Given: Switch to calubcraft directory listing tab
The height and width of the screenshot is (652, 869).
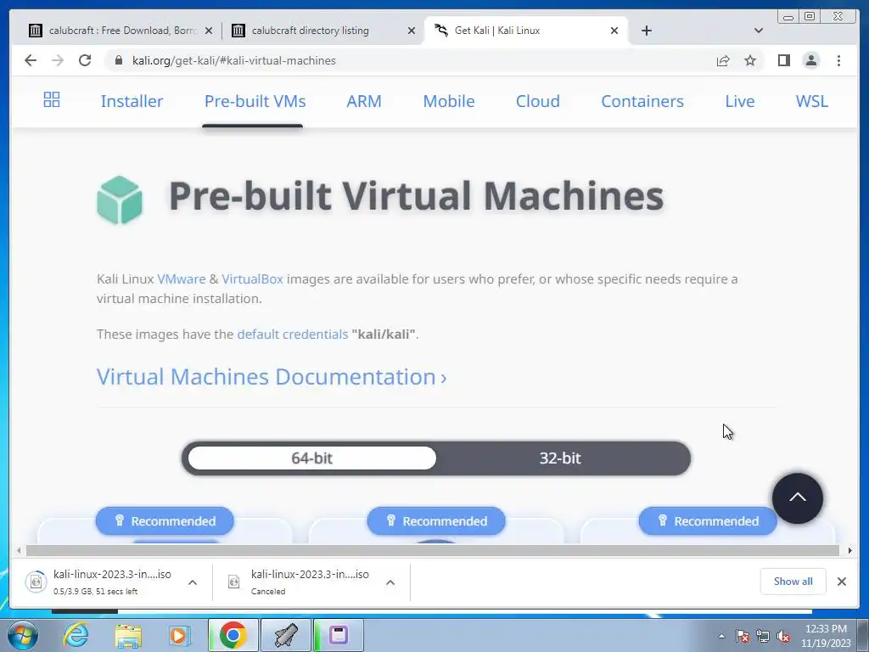Looking at the screenshot, I should tap(323, 31).
